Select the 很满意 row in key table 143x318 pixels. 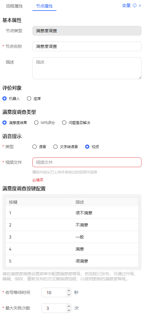click(72, 261)
